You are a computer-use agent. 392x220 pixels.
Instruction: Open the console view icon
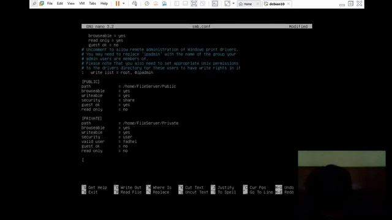pos(215,4)
